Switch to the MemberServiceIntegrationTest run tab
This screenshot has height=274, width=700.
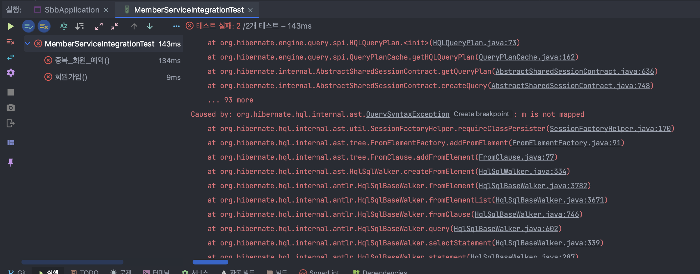189,10
